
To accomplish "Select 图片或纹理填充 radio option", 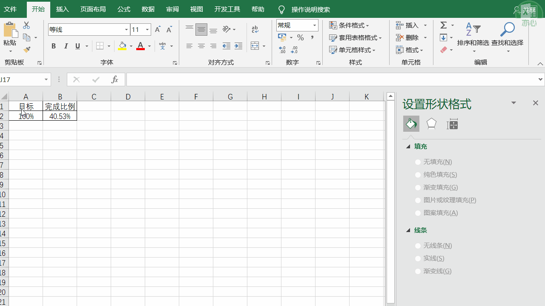I will (418, 200).
